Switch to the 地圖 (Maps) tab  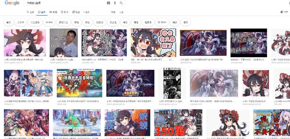(76, 12)
